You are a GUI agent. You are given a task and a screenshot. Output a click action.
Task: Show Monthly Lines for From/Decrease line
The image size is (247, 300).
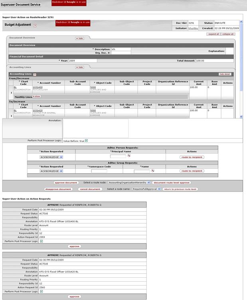pyautogui.click(x=37, y=96)
